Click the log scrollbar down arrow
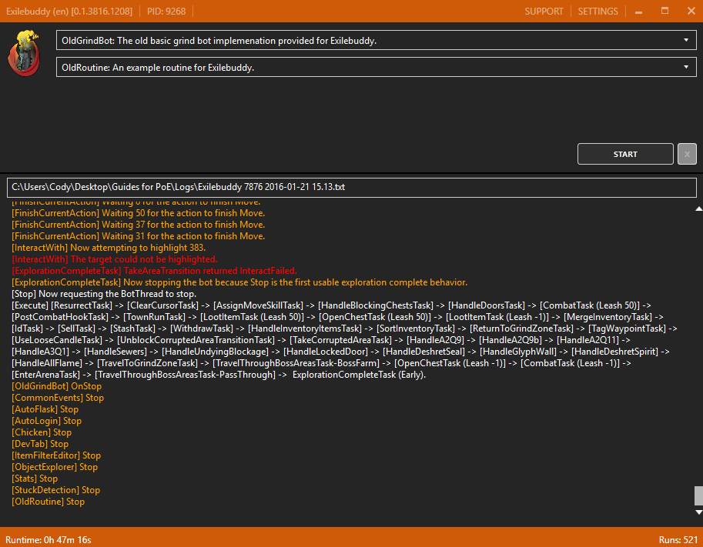 coord(698,512)
